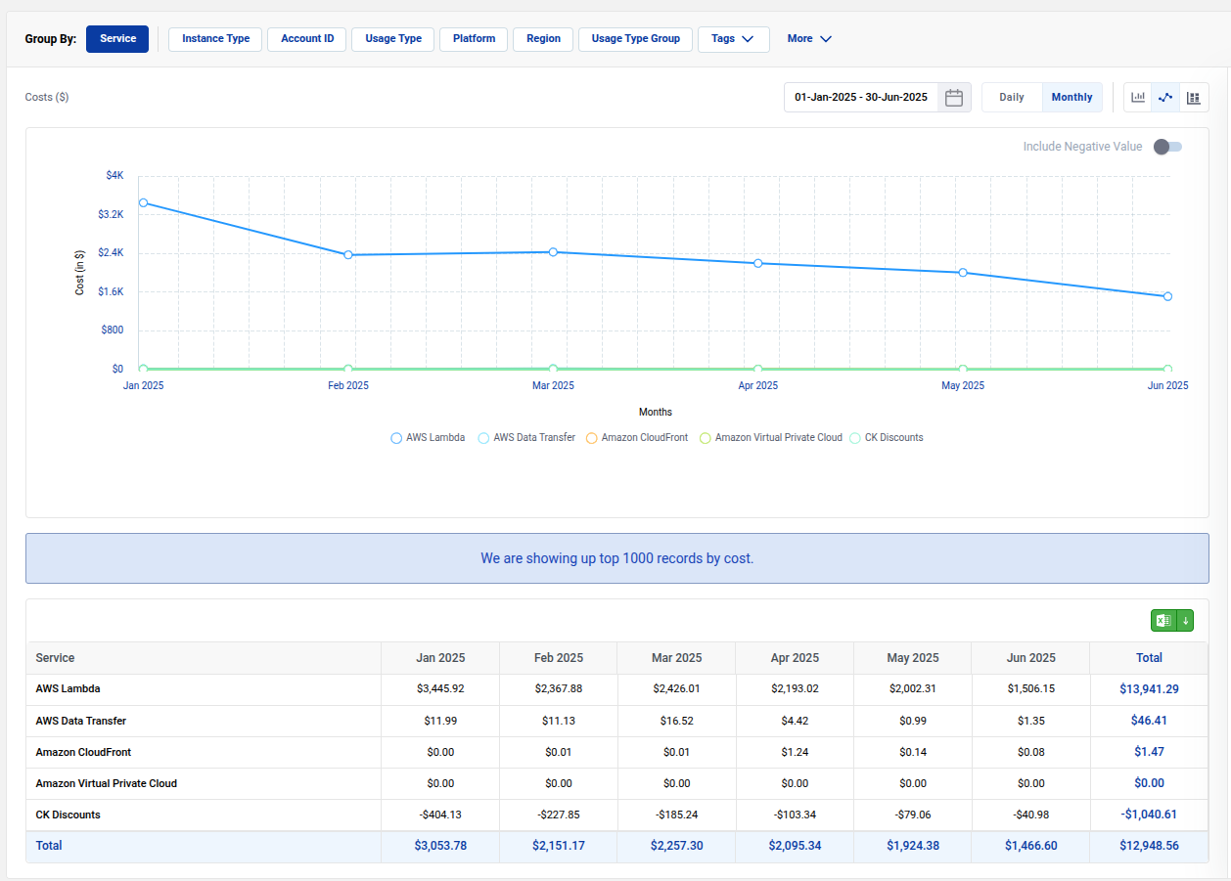
Task: Select the Monthly granularity tab
Action: (1071, 98)
